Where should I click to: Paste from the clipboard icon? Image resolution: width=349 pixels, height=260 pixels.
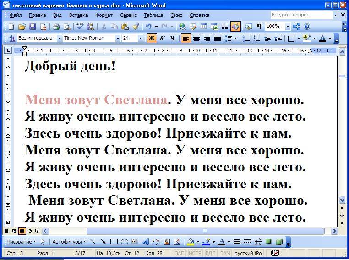click(125, 27)
